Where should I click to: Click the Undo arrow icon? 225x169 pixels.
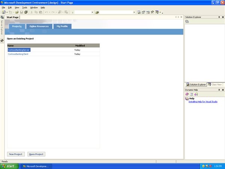click(46, 12)
